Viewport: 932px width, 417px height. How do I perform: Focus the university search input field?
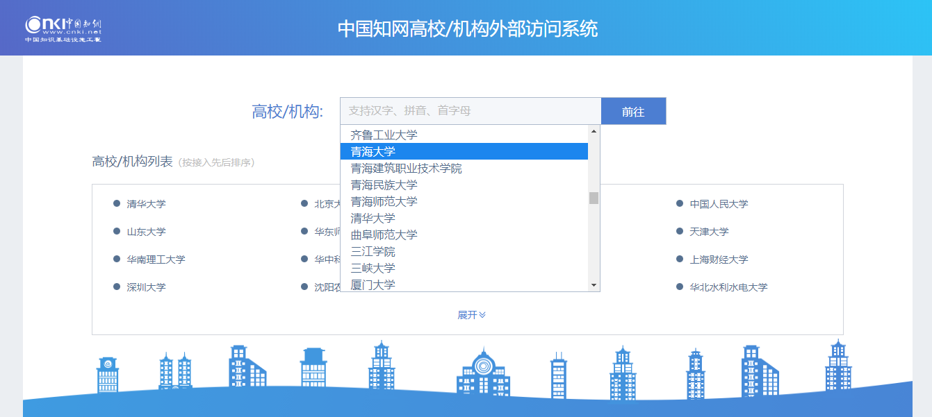470,111
